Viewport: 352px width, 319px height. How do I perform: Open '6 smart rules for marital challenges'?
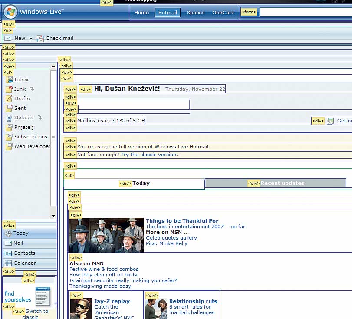pos(192,310)
